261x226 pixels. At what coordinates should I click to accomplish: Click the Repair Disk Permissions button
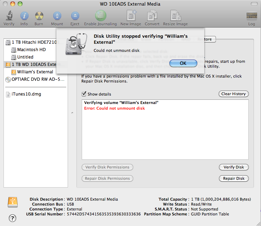[107, 178]
